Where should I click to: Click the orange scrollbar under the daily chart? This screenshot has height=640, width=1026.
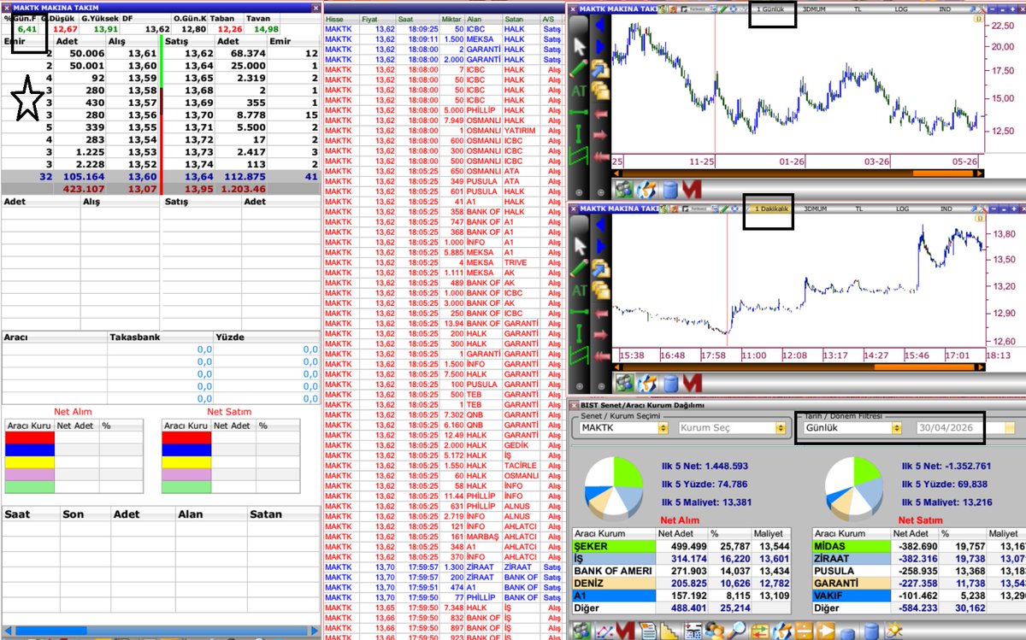[x=942, y=173]
